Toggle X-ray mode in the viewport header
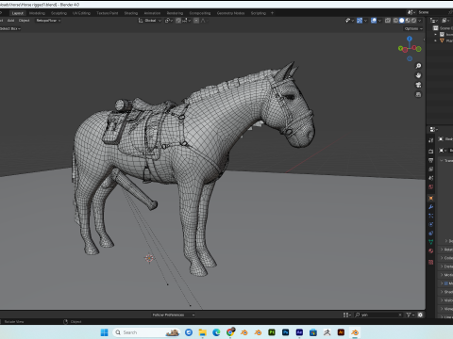This screenshot has width=453, height=339. 388,21
